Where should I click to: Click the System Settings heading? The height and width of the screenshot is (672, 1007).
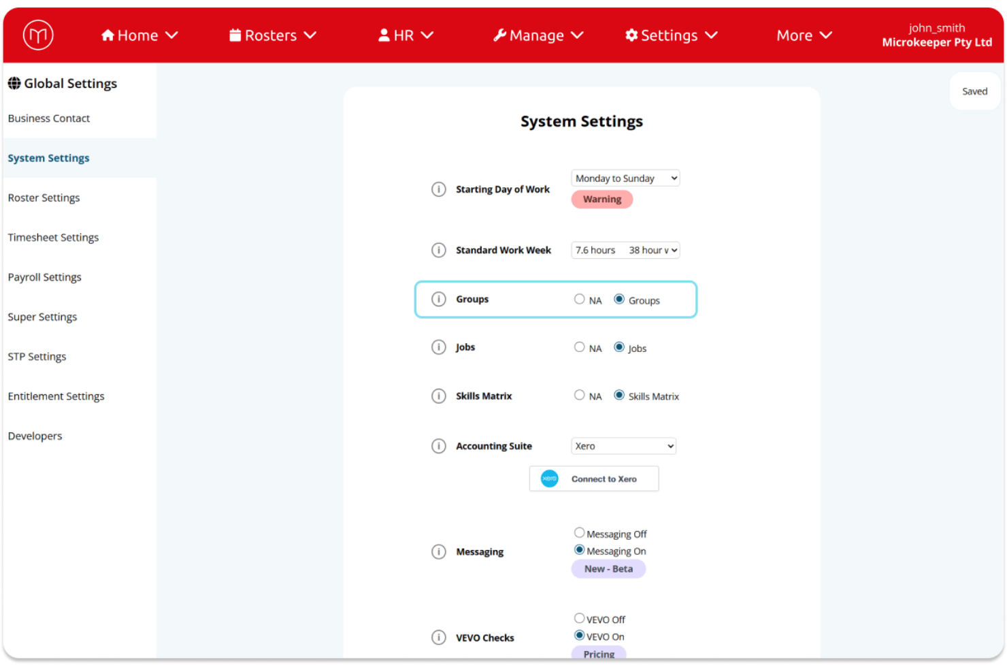(x=582, y=121)
